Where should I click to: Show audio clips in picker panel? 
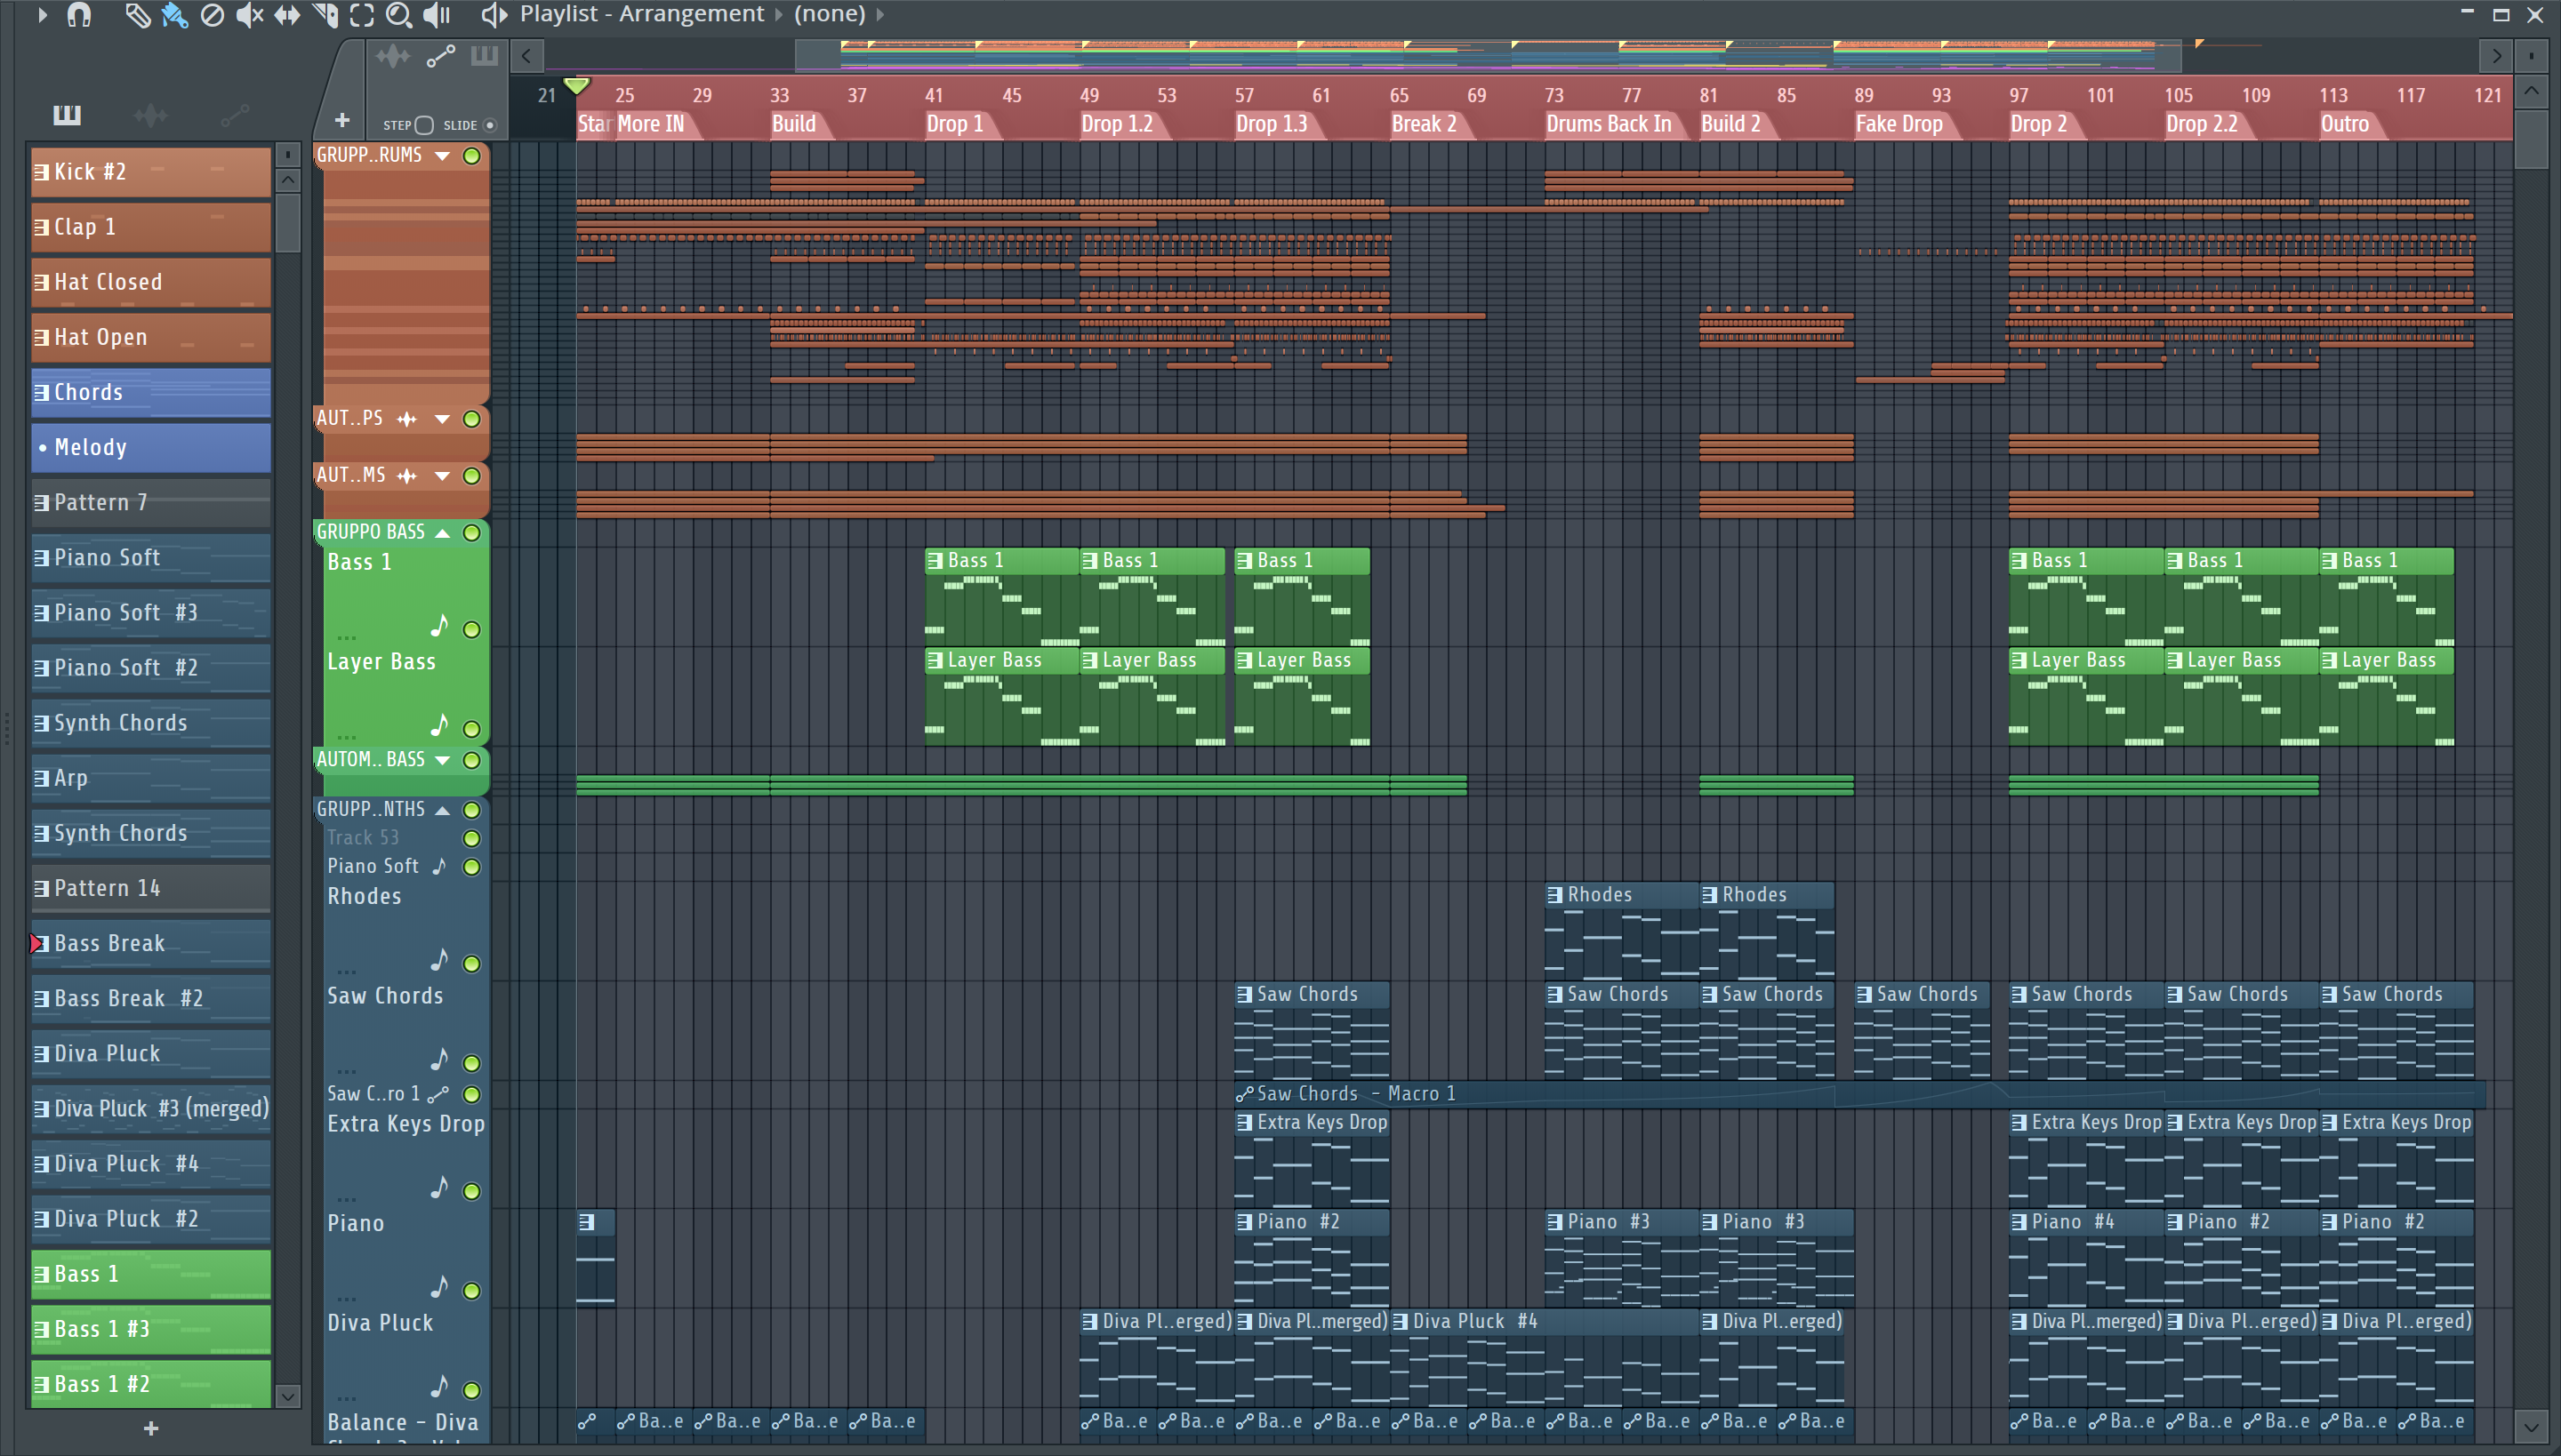pyautogui.click(x=150, y=115)
